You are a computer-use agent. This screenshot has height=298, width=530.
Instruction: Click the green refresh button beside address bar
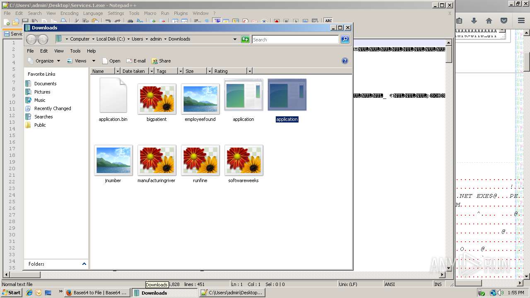point(246,39)
